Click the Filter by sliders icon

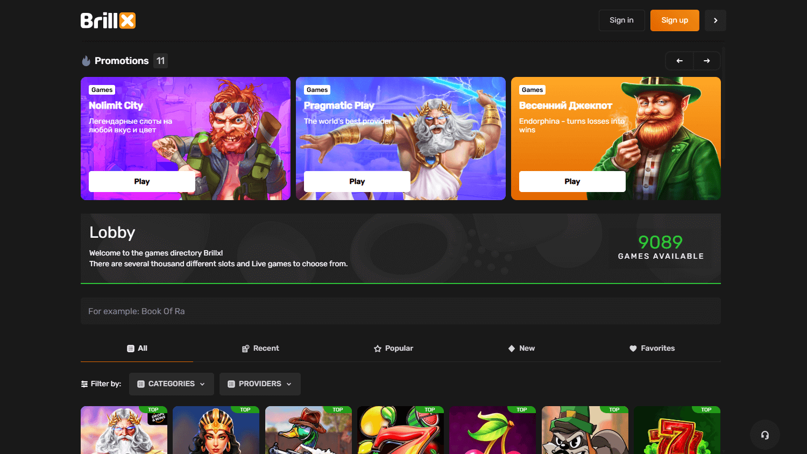(x=84, y=384)
